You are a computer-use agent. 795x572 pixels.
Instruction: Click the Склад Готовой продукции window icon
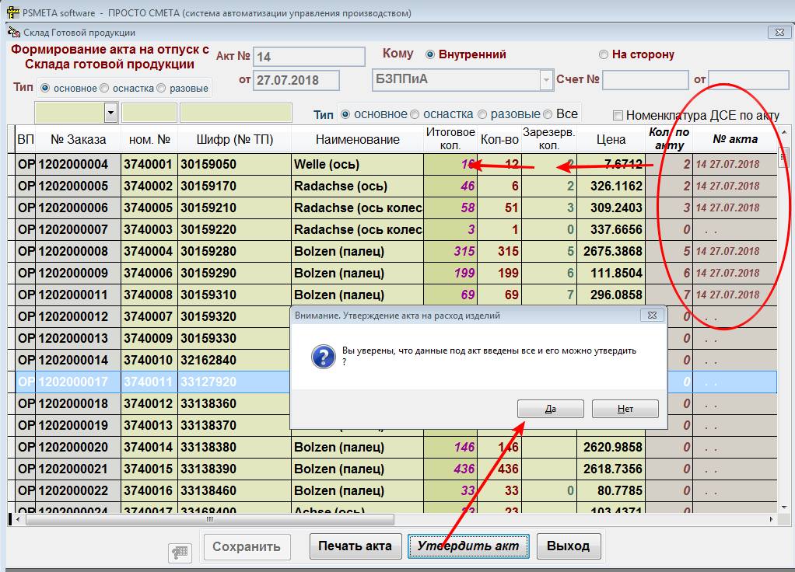pos(12,33)
